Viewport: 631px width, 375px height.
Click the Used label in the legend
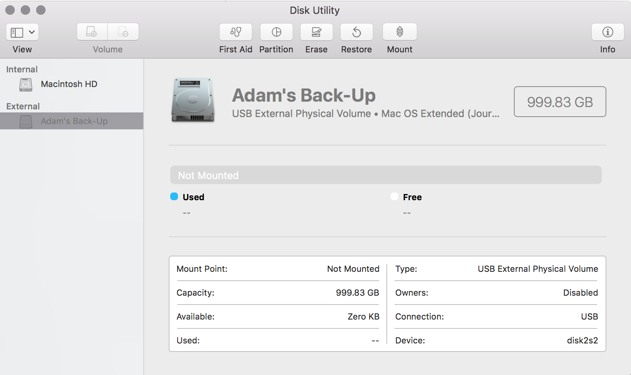pos(193,197)
